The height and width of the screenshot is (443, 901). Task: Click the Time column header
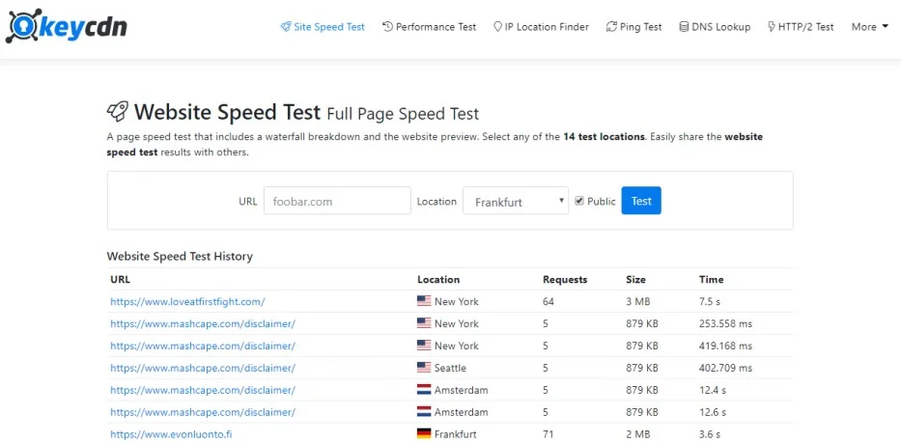[x=712, y=279]
